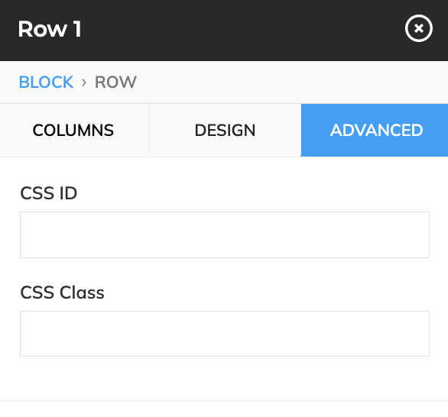The height and width of the screenshot is (417, 448).
Task: Click the breadcrumb chevron separator
Action: [84, 82]
